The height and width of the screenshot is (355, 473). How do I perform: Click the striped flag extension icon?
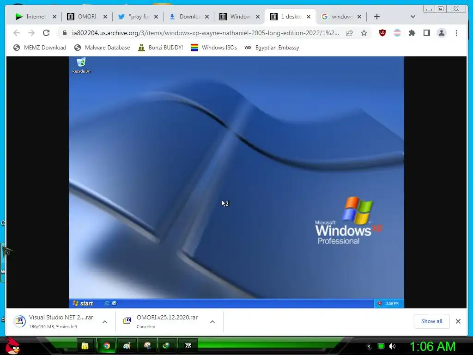397,33
